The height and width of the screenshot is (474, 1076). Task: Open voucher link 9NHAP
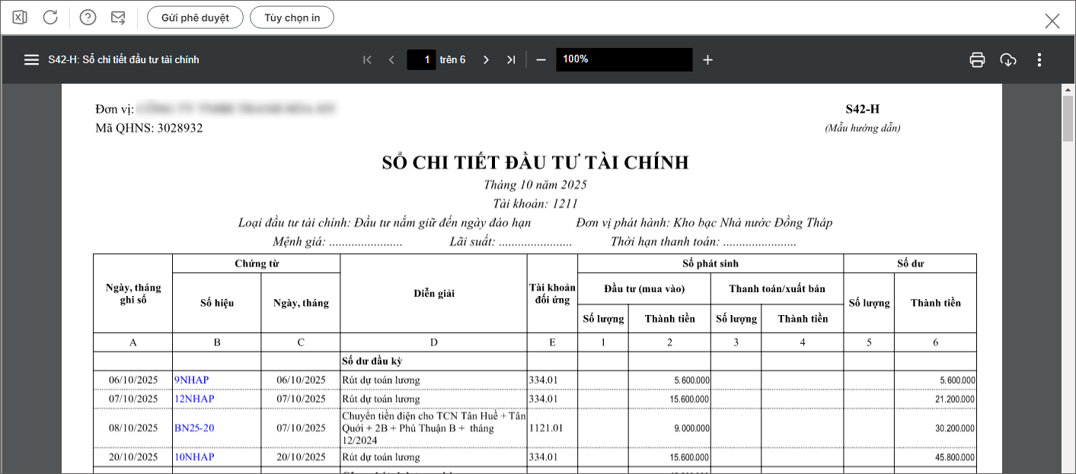[x=191, y=380]
